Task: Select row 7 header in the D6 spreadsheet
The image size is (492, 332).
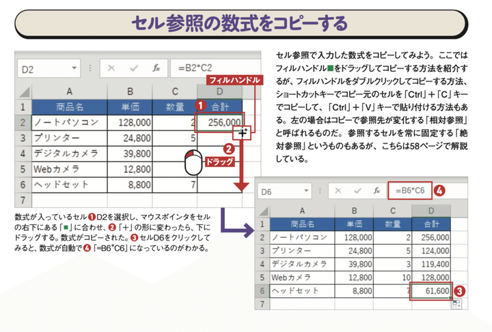Action: [x=262, y=304]
